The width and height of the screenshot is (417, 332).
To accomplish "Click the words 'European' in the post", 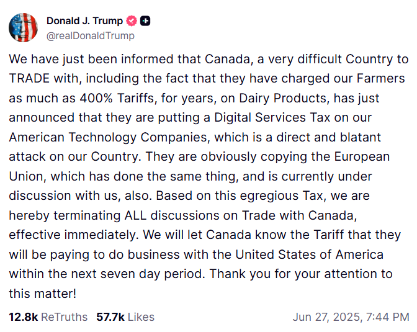I will (x=362, y=156).
